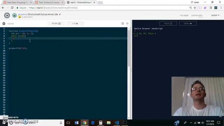
Task: Show hidden system tray icons
Action: (191, 122)
